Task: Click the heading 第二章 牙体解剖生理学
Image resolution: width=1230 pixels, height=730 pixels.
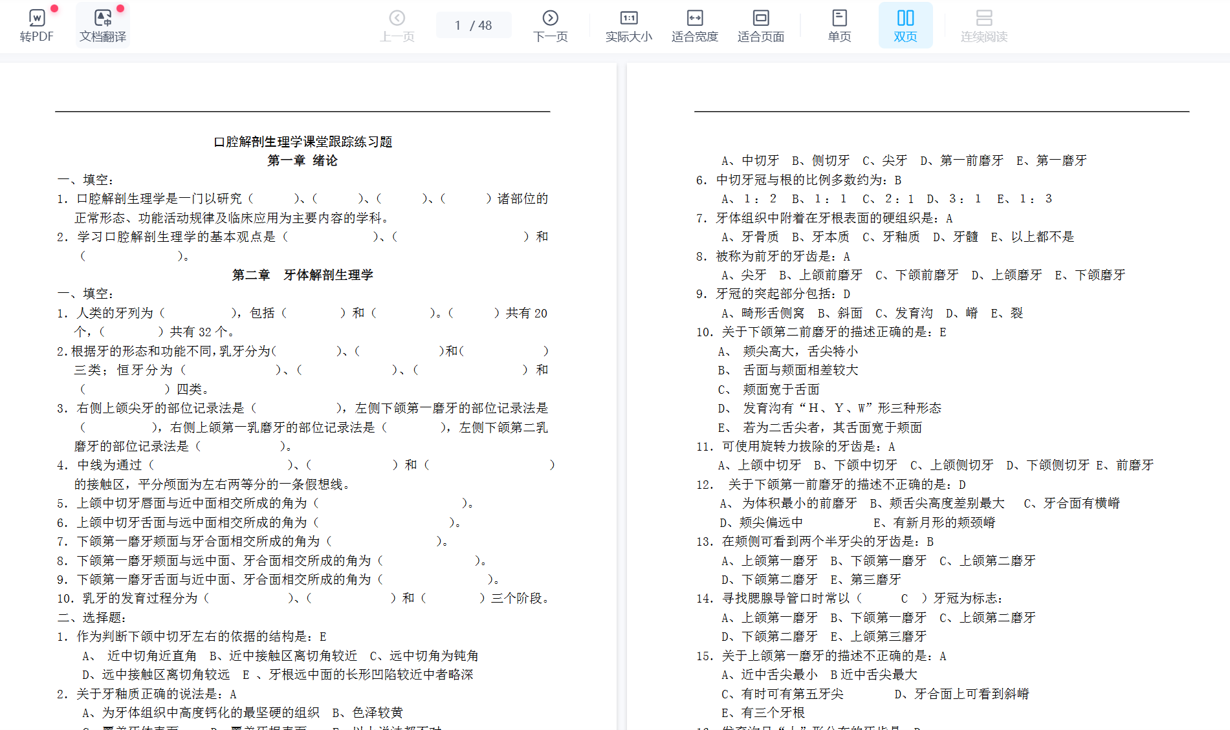Action: [302, 275]
